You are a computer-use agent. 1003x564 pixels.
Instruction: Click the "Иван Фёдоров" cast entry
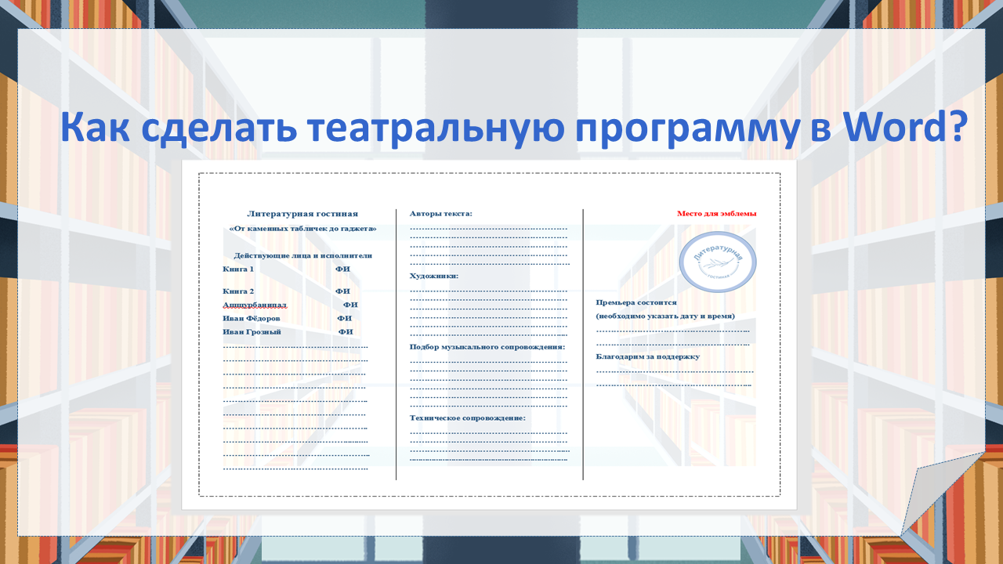point(252,319)
